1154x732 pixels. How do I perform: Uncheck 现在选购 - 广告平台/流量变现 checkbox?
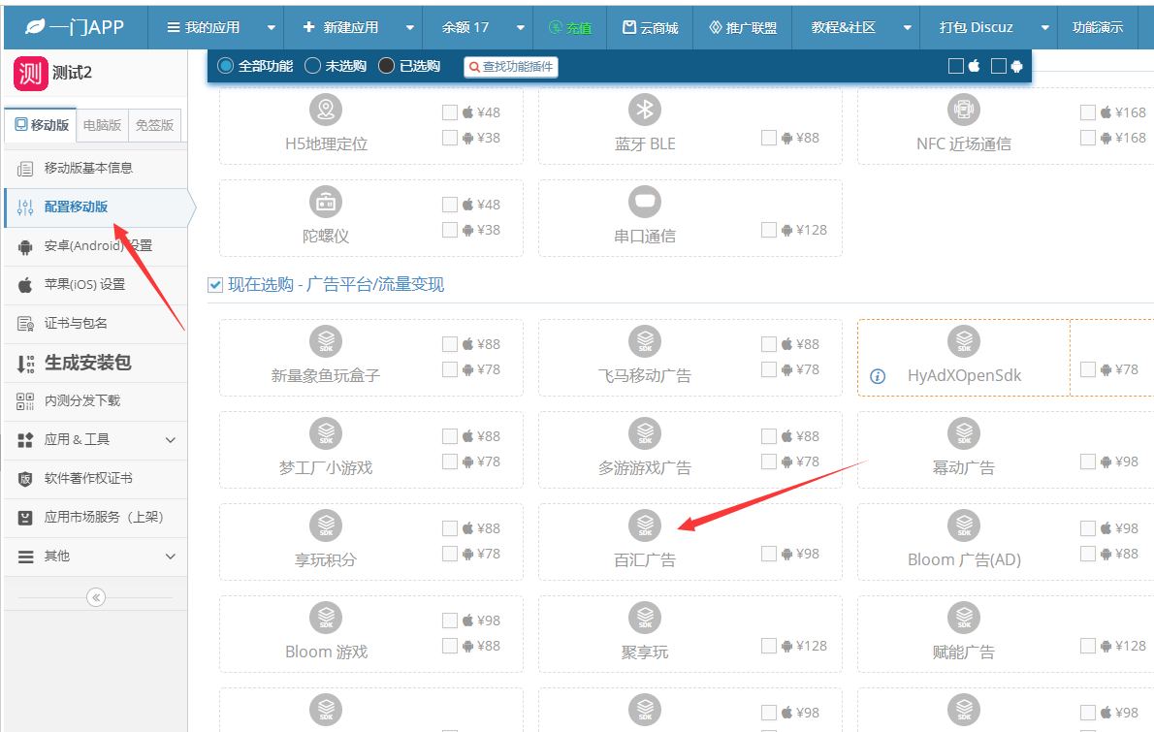tap(215, 285)
